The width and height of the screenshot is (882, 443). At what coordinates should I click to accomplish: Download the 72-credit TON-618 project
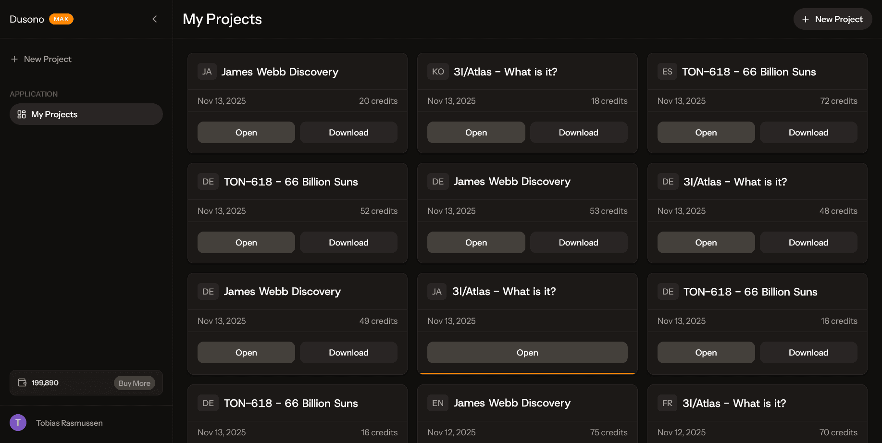pos(808,133)
